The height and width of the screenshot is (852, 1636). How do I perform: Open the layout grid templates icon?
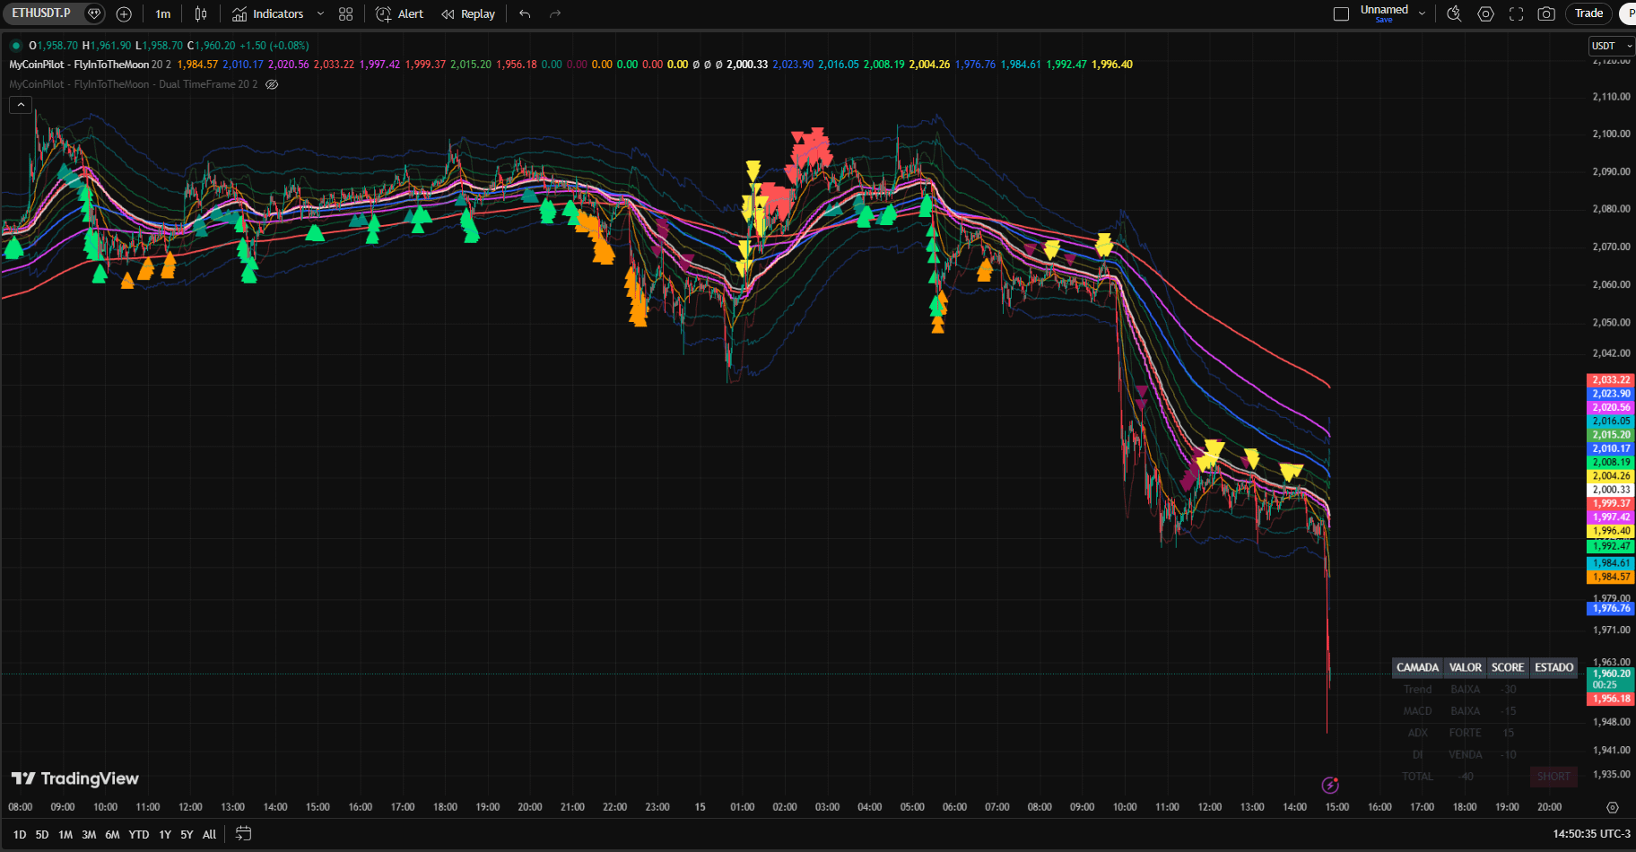pyautogui.click(x=346, y=14)
